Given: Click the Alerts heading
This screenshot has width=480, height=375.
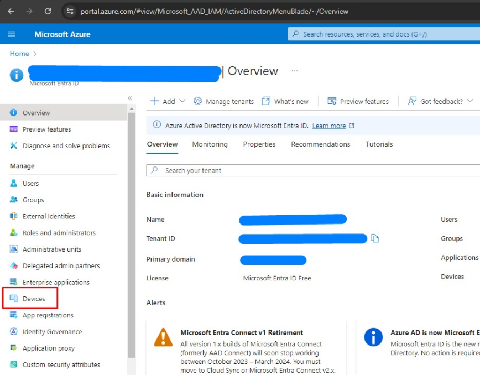Looking at the screenshot, I should (156, 303).
